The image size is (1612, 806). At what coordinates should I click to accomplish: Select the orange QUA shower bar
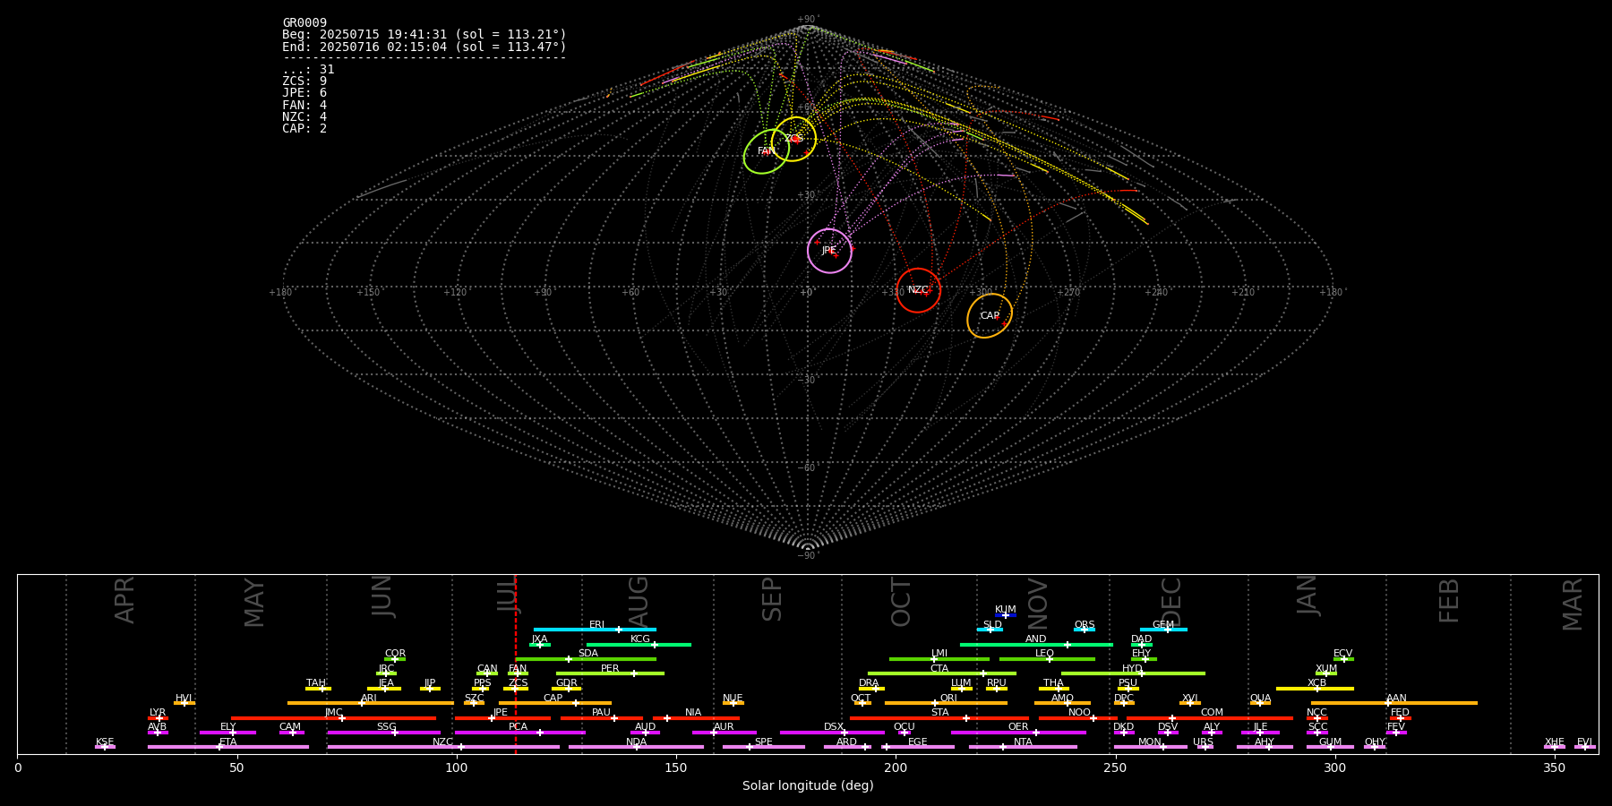point(1260,703)
